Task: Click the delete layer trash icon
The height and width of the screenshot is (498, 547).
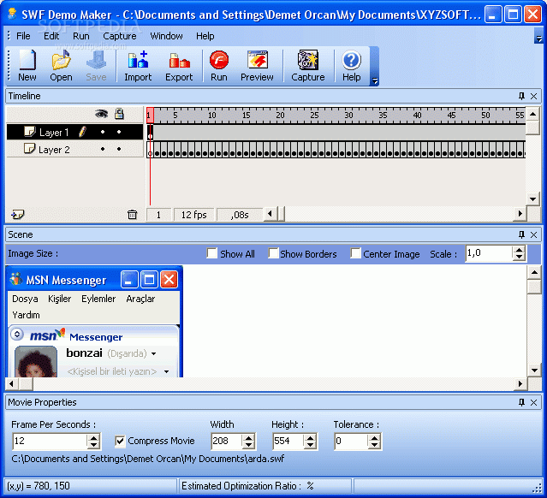Action: pos(132,214)
